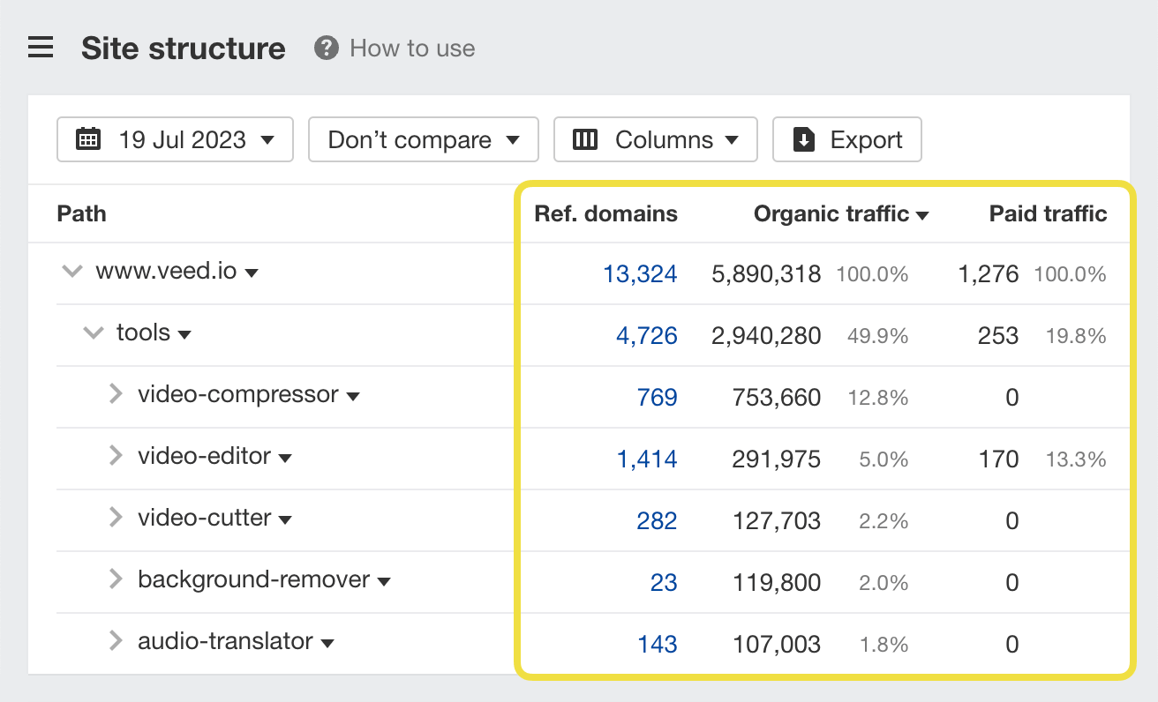Click the Path column header
The image size is (1158, 702).
[x=81, y=213]
